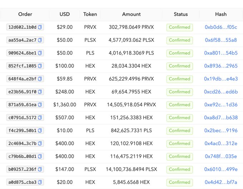Viewport: 243px width, 189px height.
Task: Click the Status column header
Action: coord(181,14)
